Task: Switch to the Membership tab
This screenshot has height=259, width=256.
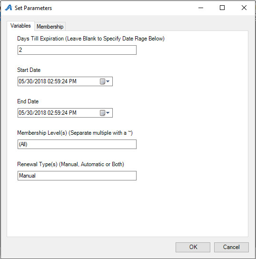Action: tap(50, 27)
